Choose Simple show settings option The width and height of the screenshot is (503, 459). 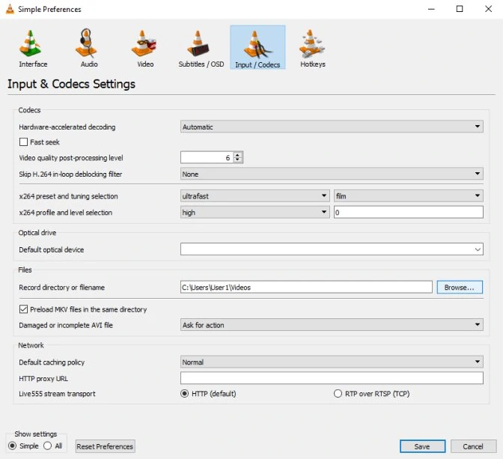click(12, 446)
